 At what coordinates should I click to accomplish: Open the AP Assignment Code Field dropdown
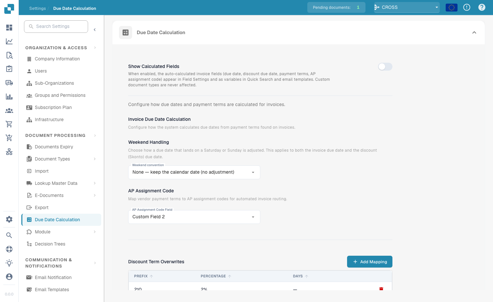pyautogui.click(x=194, y=217)
